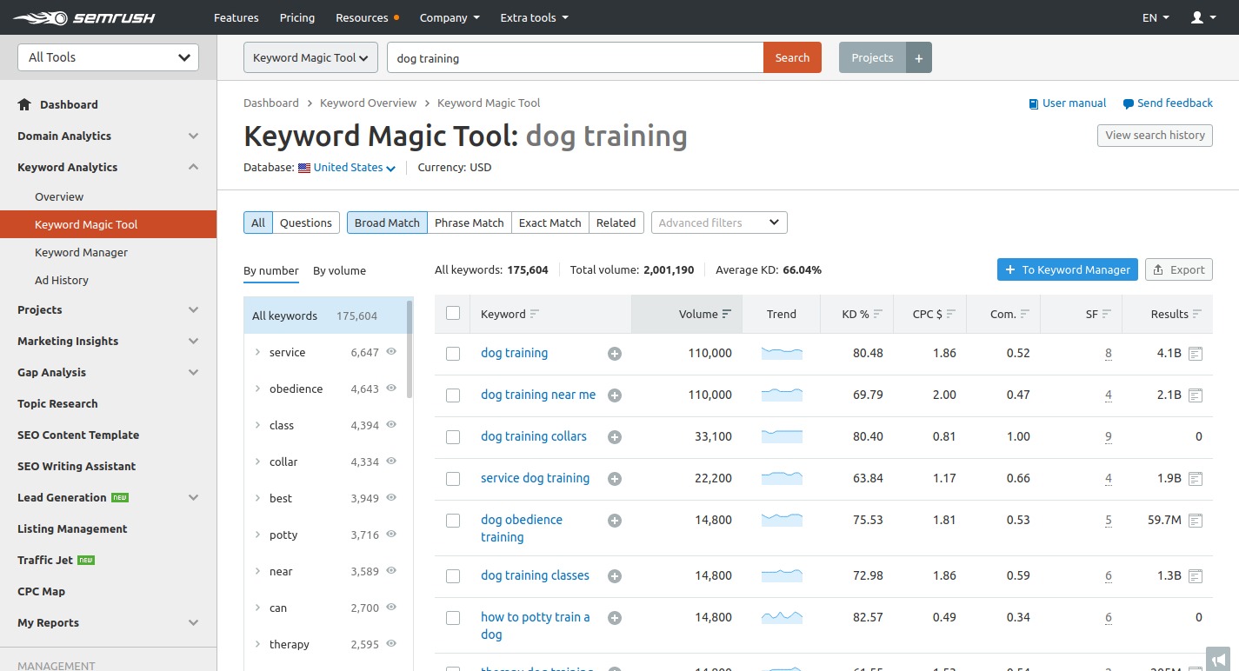Expand the 'service' keyword group
Screen dimensions: 1239x671
(257, 353)
